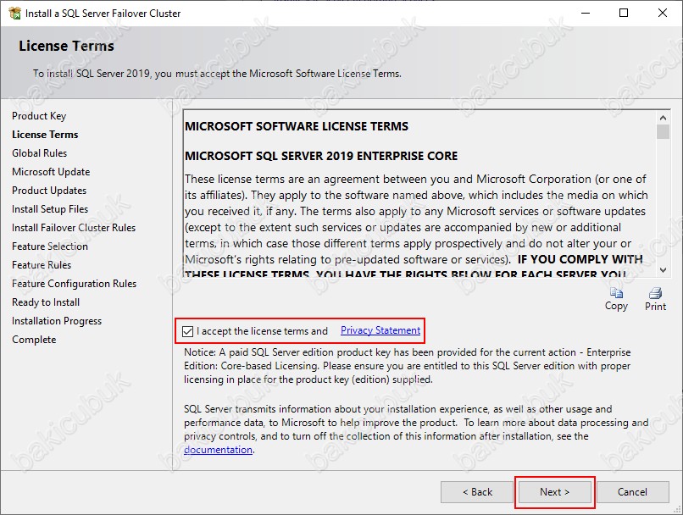Maximize the setup window
Image resolution: width=683 pixels, height=515 pixels.
tap(624, 13)
